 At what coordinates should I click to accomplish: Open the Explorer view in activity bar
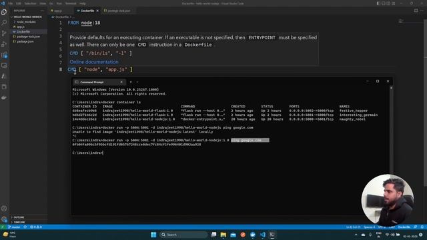click(4, 12)
